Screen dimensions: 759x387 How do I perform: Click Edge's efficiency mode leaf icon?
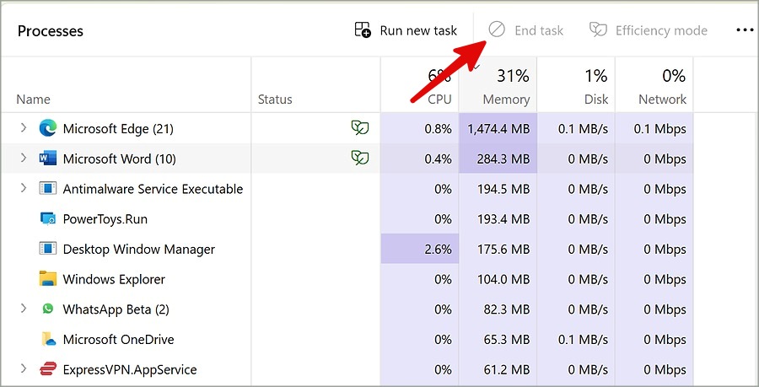click(x=360, y=128)
